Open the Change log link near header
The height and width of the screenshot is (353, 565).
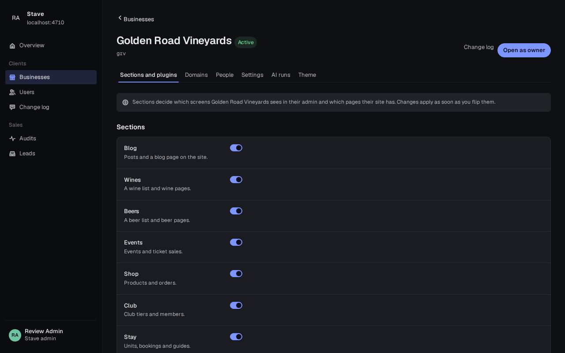pyautogui.click(x=479, y=47)
